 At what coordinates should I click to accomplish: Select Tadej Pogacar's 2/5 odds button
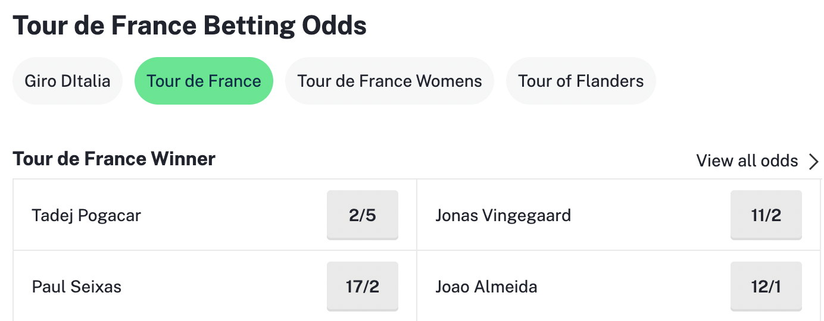[x=362, y=215]
